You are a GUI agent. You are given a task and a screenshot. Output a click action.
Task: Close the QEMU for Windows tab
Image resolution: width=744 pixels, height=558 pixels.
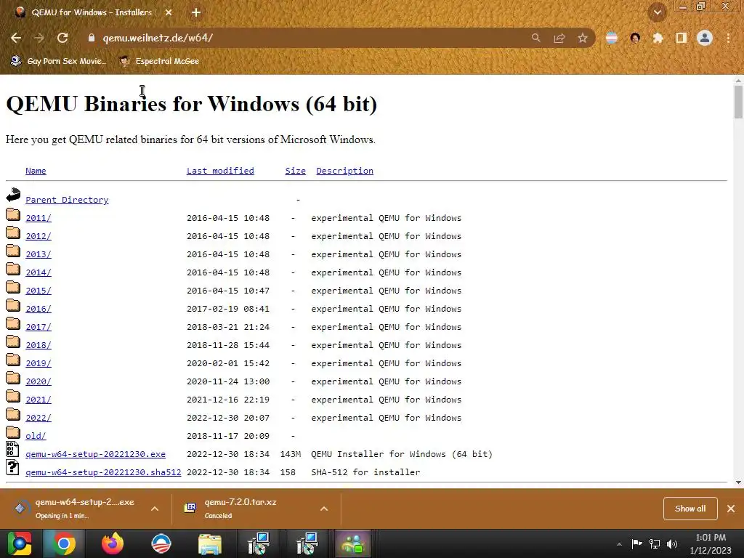pyautogui.click(x=169, y=12)
